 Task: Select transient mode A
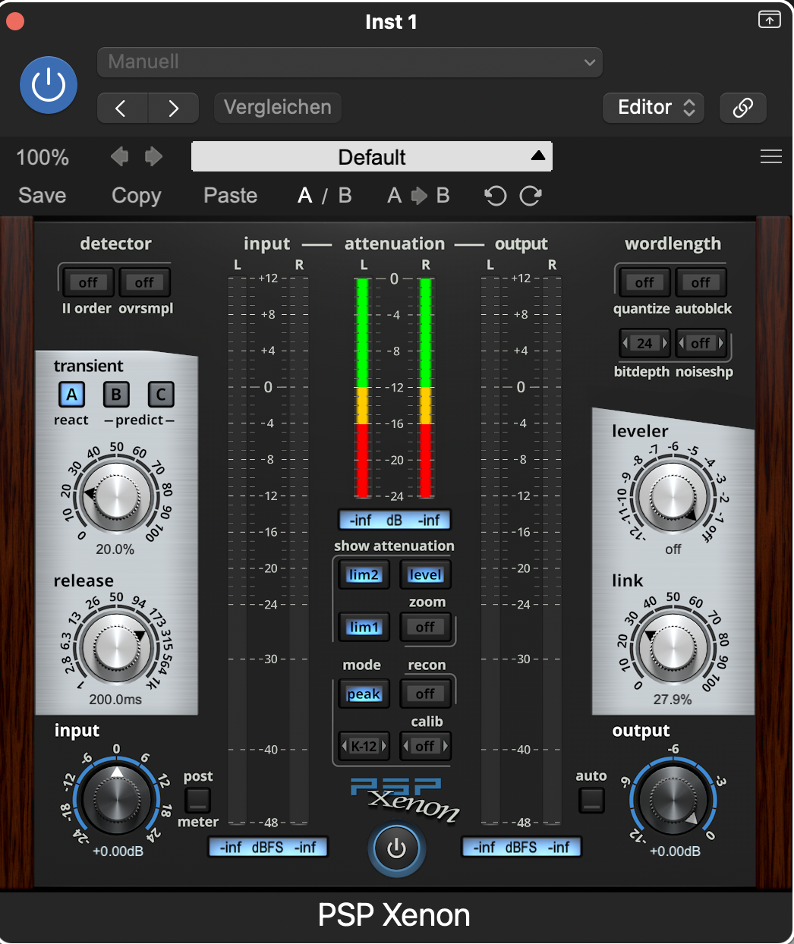(x=71, y=395)
